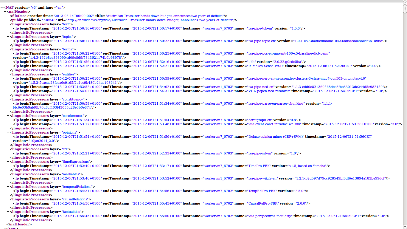
Task: Click beginTimestamp "2015-12-06T21:50:16+0100"
Action: pyautogui.click(x=77, y=28)
